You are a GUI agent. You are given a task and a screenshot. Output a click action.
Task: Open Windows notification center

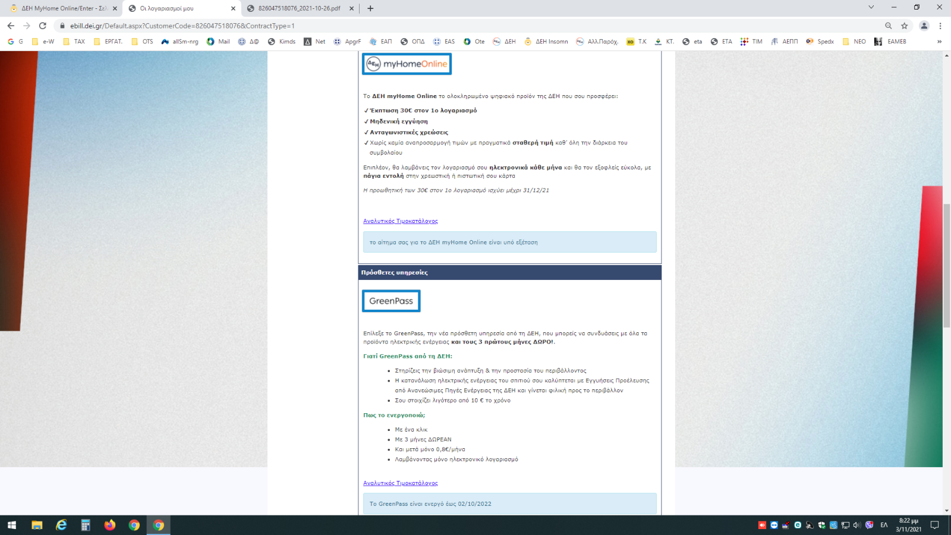[934, 525]
